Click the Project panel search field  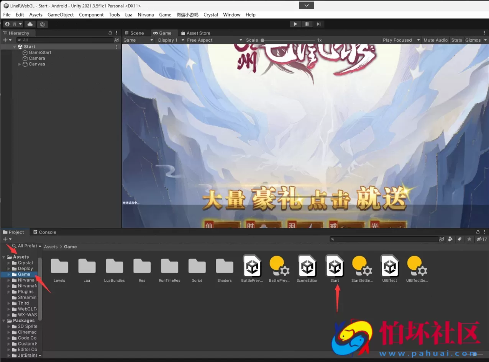(383, 239)
